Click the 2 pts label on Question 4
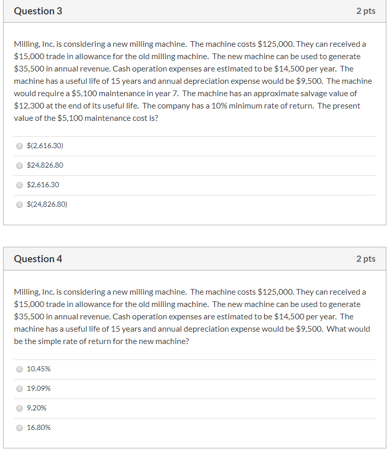Viewport: 391px width, 452px height. pyautogui.click(x=366, y=259)
